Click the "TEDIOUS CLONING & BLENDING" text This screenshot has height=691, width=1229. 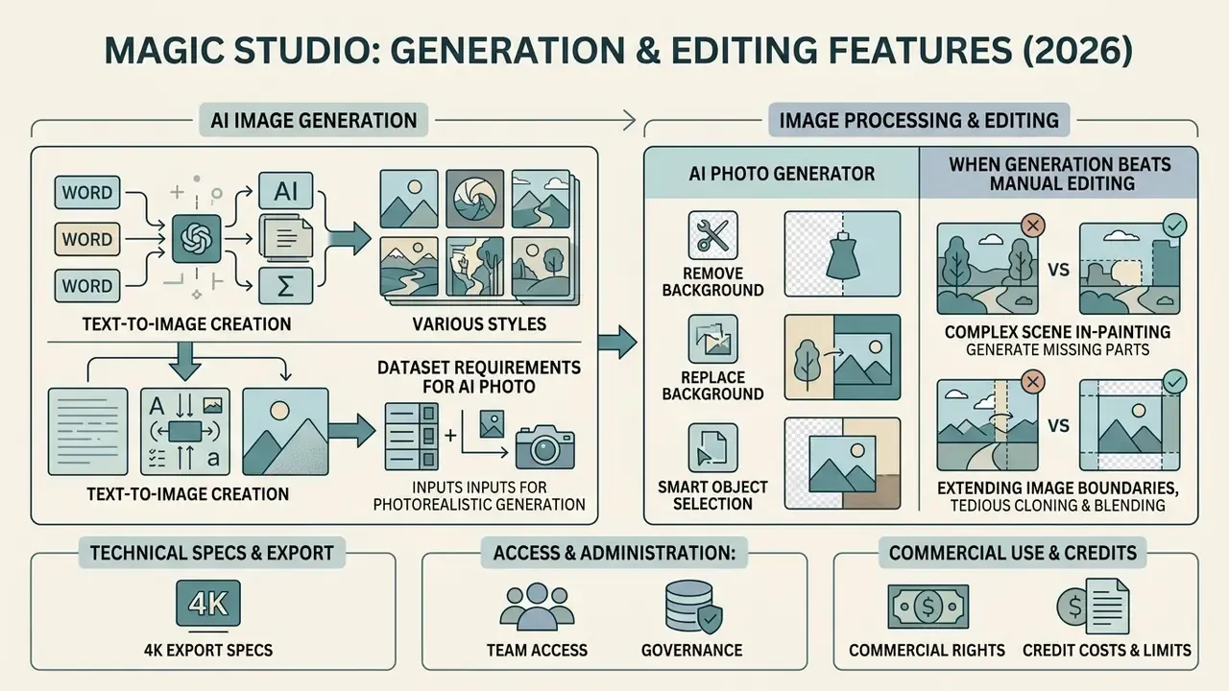pos(1059,506)
